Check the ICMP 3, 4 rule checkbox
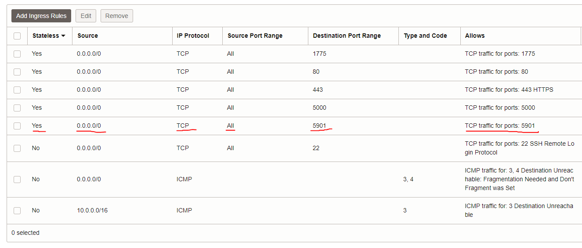The width and height of the screenshot is (582, 248). click(17, 180)
